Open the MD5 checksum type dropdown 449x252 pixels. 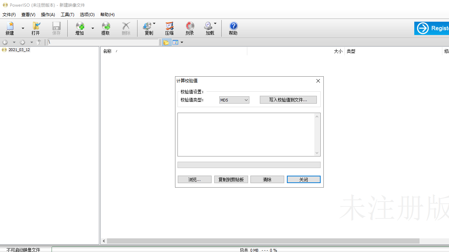pos(246,100)
